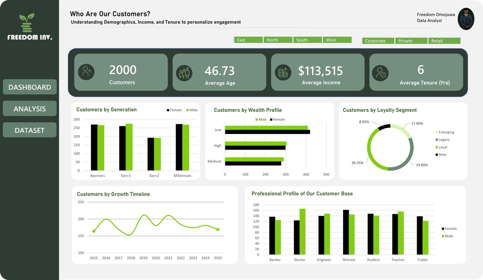Click the Engineer category label
The height and width of the screenshot is (280, 483).
(324, 260)
